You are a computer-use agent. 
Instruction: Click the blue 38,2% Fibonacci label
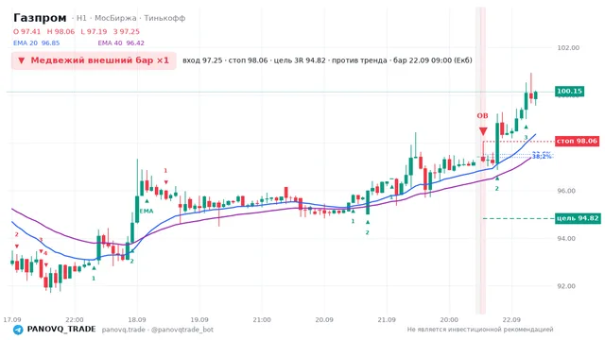[542, 157]
